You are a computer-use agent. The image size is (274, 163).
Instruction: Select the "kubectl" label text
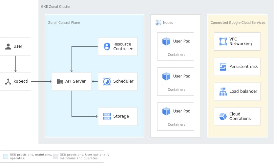click(x=21, y=81)
